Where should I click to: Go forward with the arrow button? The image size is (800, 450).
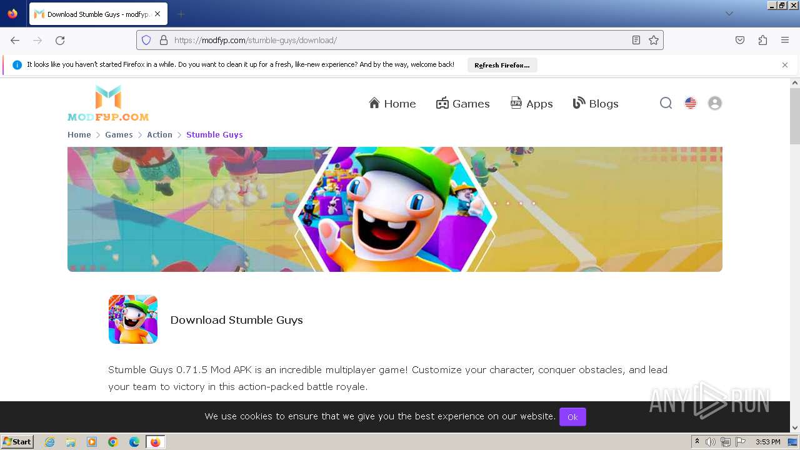click(37, 40)
